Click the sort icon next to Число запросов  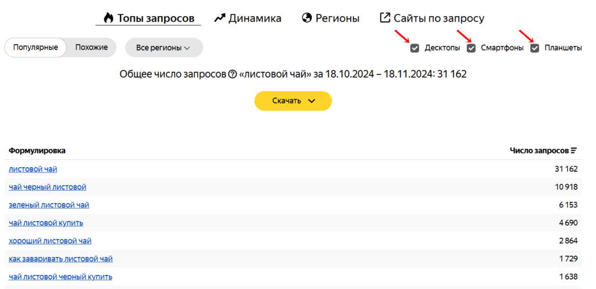[x=574, y=151]
